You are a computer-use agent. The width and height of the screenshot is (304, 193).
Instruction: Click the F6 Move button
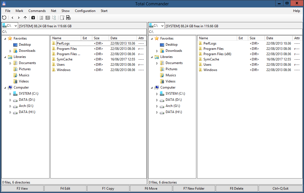[x=151, y=188]
